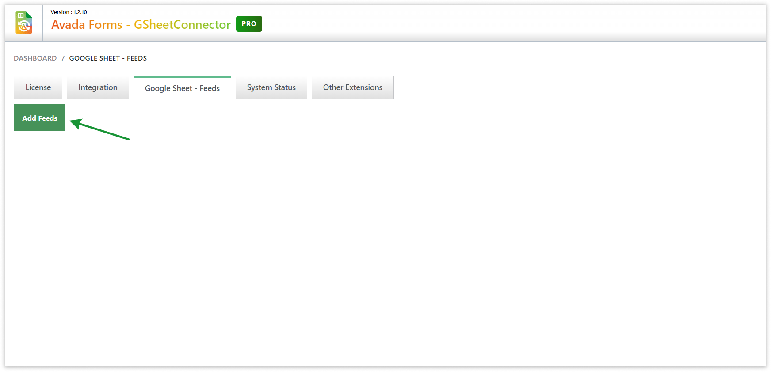Click the GSheetConnector plugin logo icon

click(24, 23)
